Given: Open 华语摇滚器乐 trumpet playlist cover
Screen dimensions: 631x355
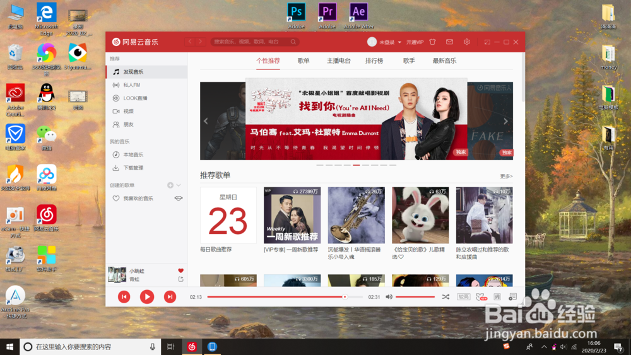Looking at the screenshot, I should (x=356, y=215).
